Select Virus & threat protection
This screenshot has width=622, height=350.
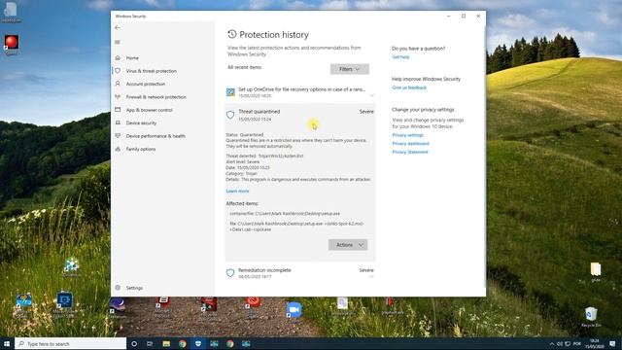point(152,71)
